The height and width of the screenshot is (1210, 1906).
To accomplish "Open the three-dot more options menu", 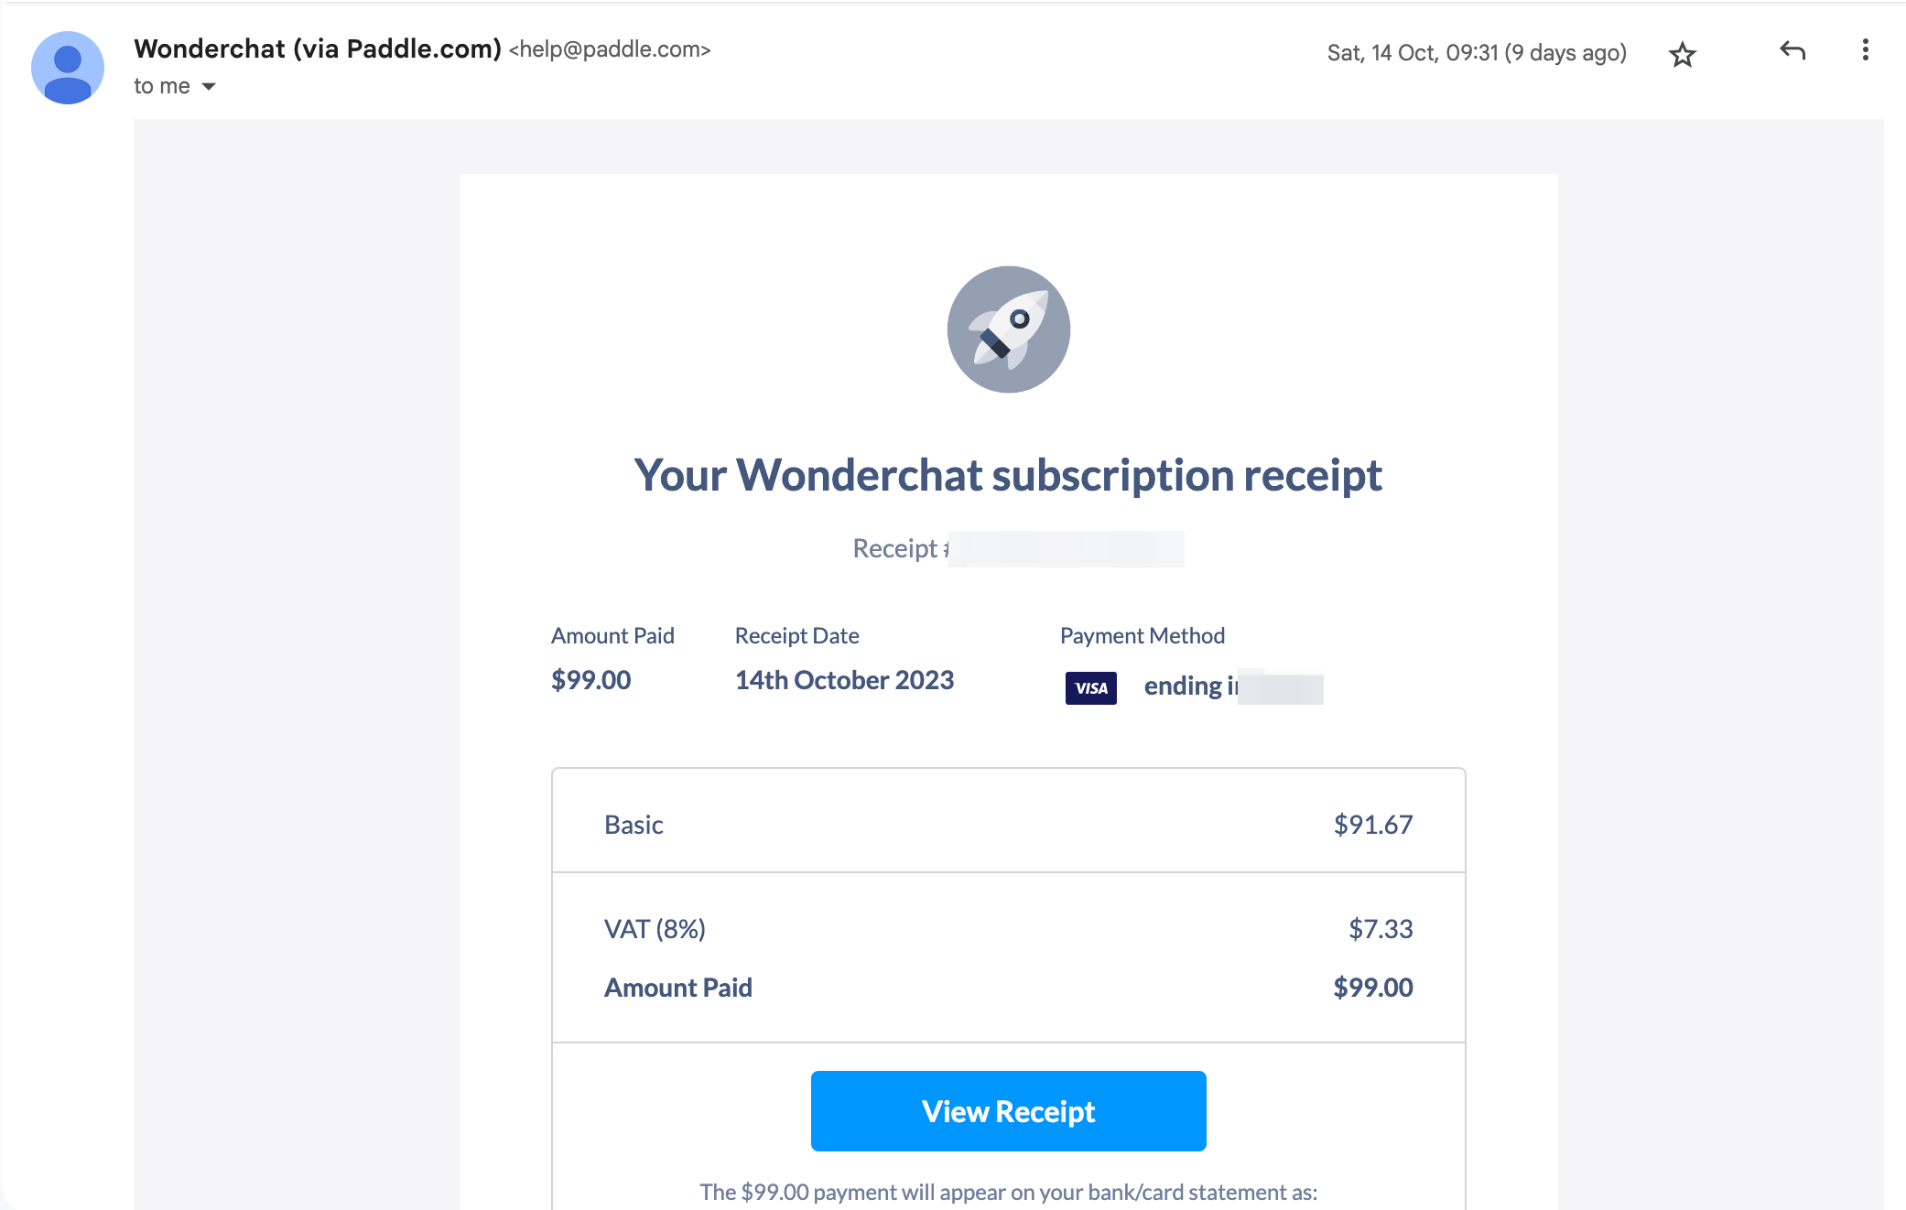I will pos(1865,50).
